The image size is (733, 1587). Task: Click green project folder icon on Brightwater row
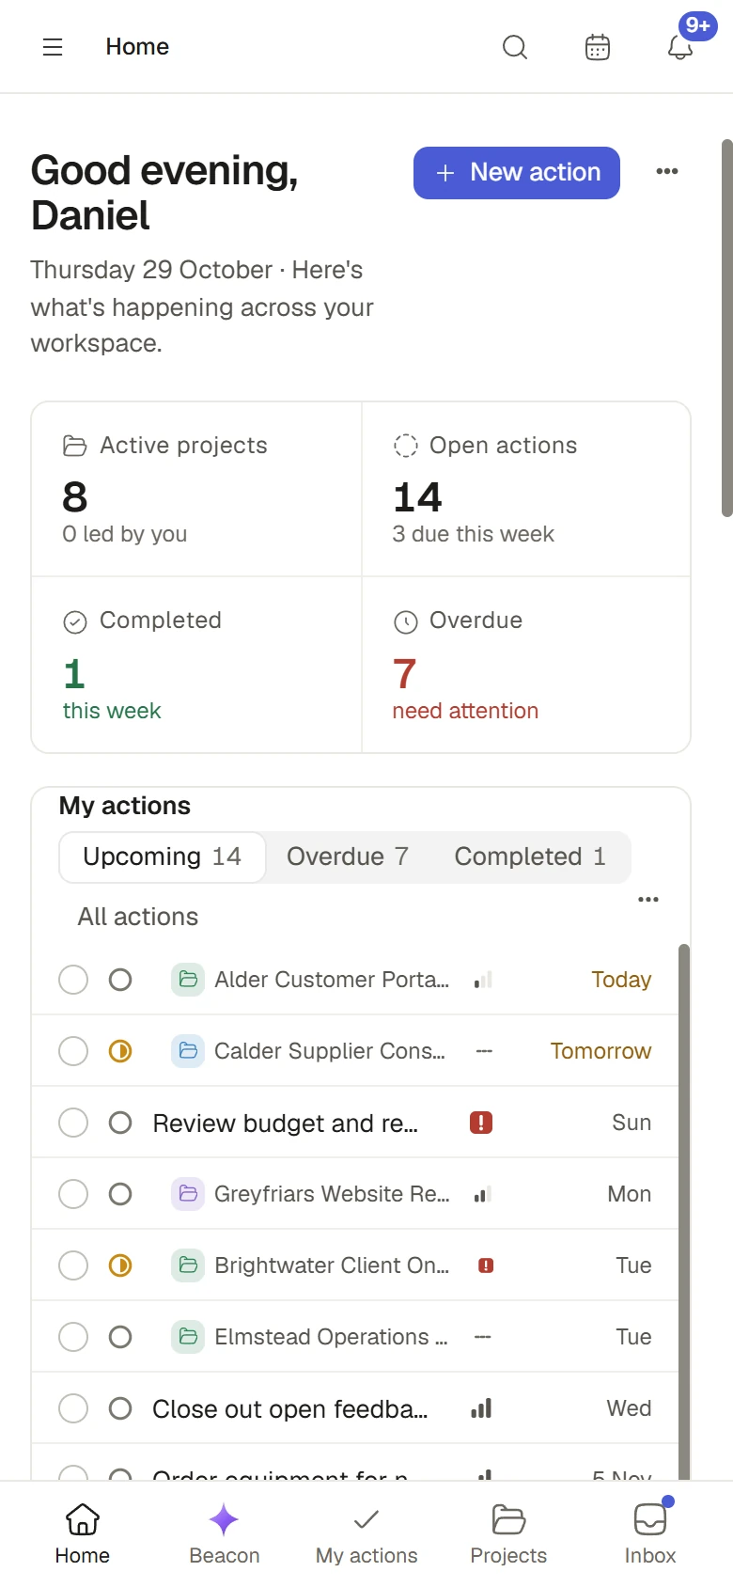(x=188, y=1265)
